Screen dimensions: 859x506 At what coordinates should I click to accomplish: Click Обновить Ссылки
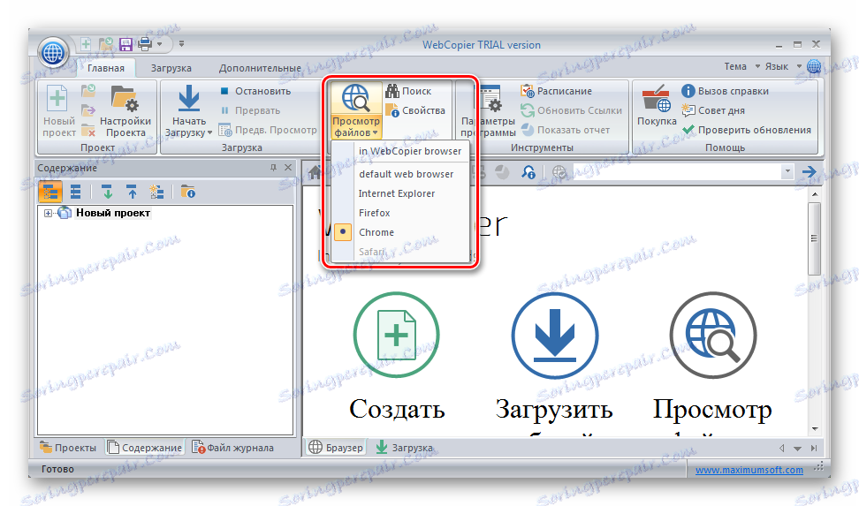point(572,110)
